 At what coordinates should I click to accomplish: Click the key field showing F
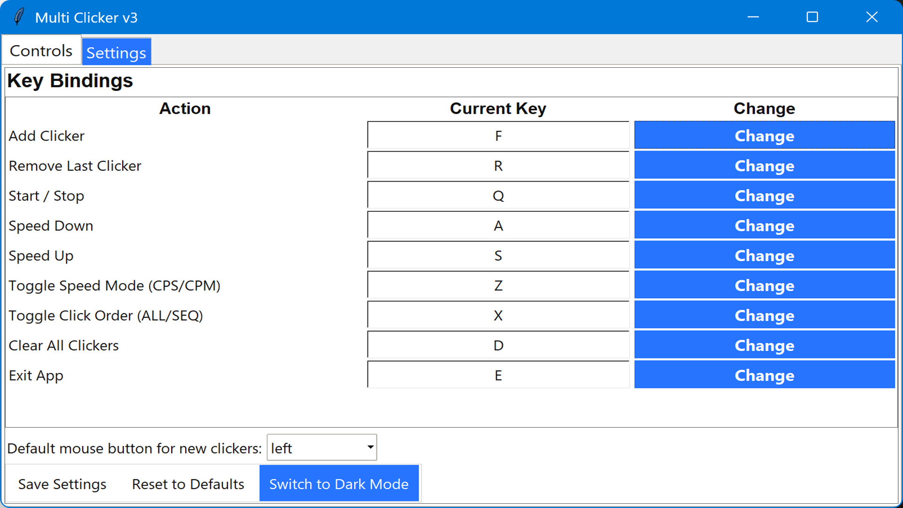click(x=498, y=135)
